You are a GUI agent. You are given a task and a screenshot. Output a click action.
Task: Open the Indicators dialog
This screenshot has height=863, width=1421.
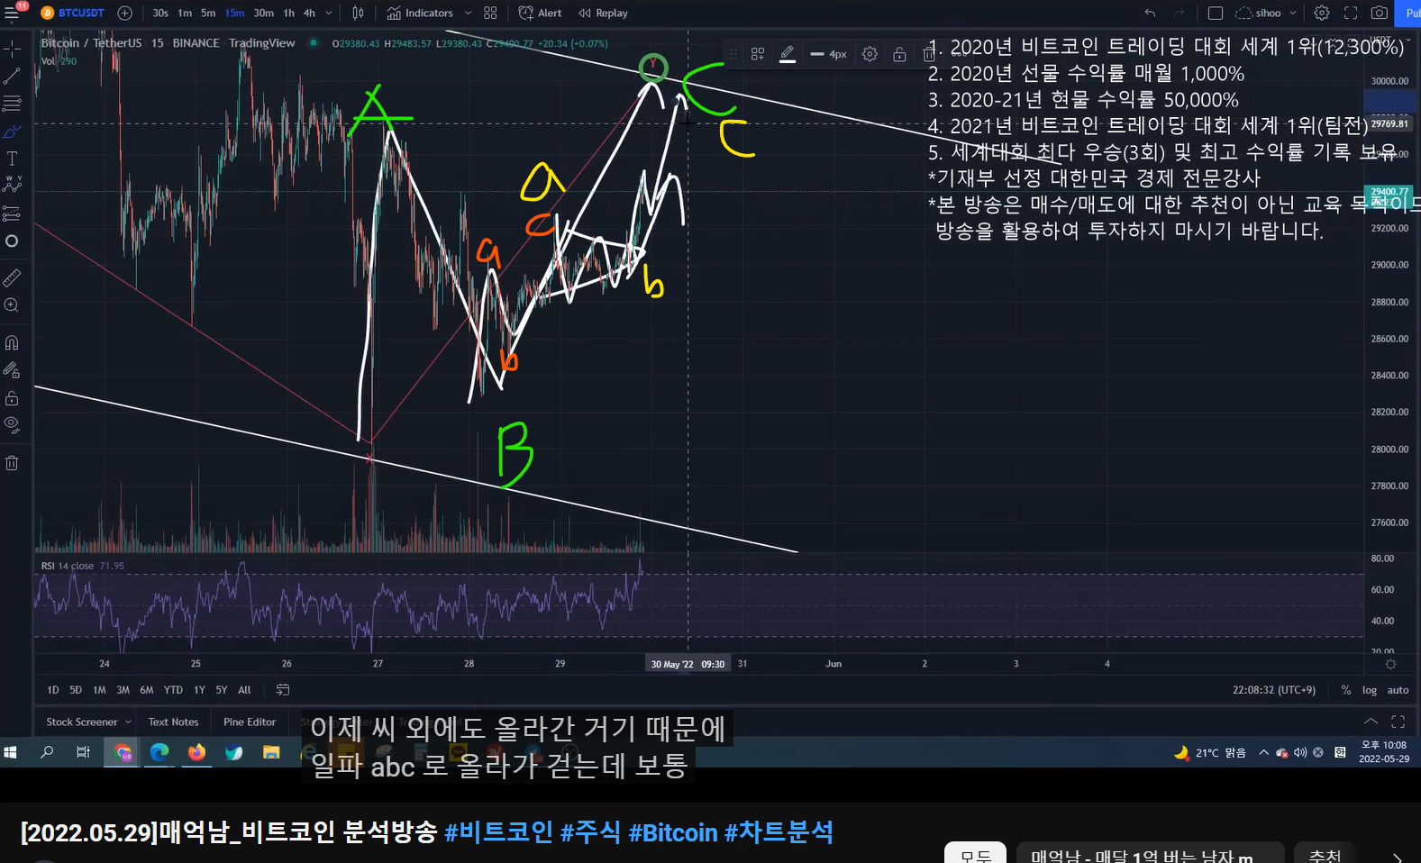click(x=420, y=13)
